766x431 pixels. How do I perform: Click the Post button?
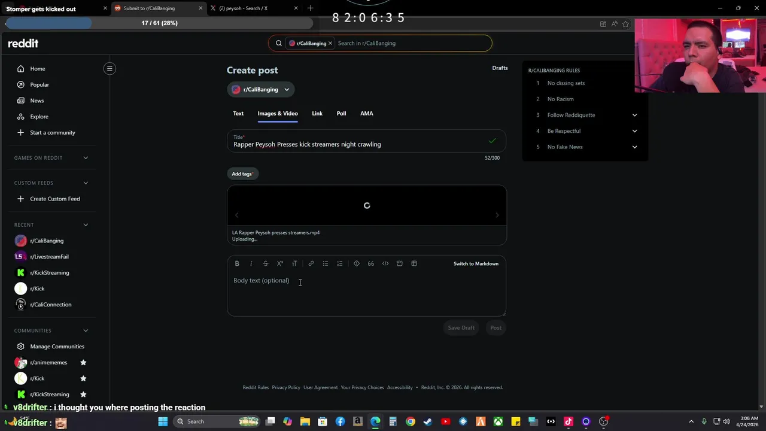[x=496, y=327]
